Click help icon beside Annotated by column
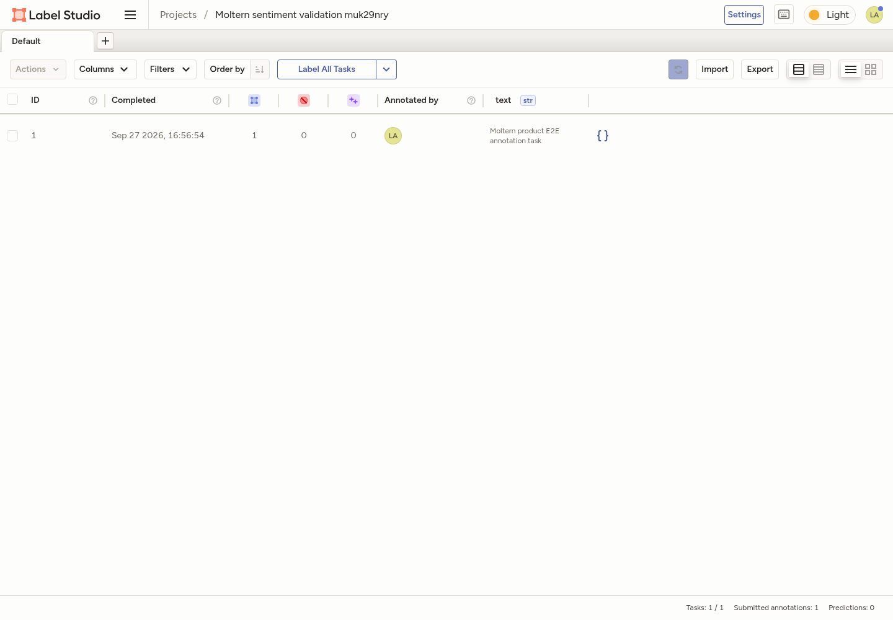This screenshot has height=620, width=893. (471, 100)
